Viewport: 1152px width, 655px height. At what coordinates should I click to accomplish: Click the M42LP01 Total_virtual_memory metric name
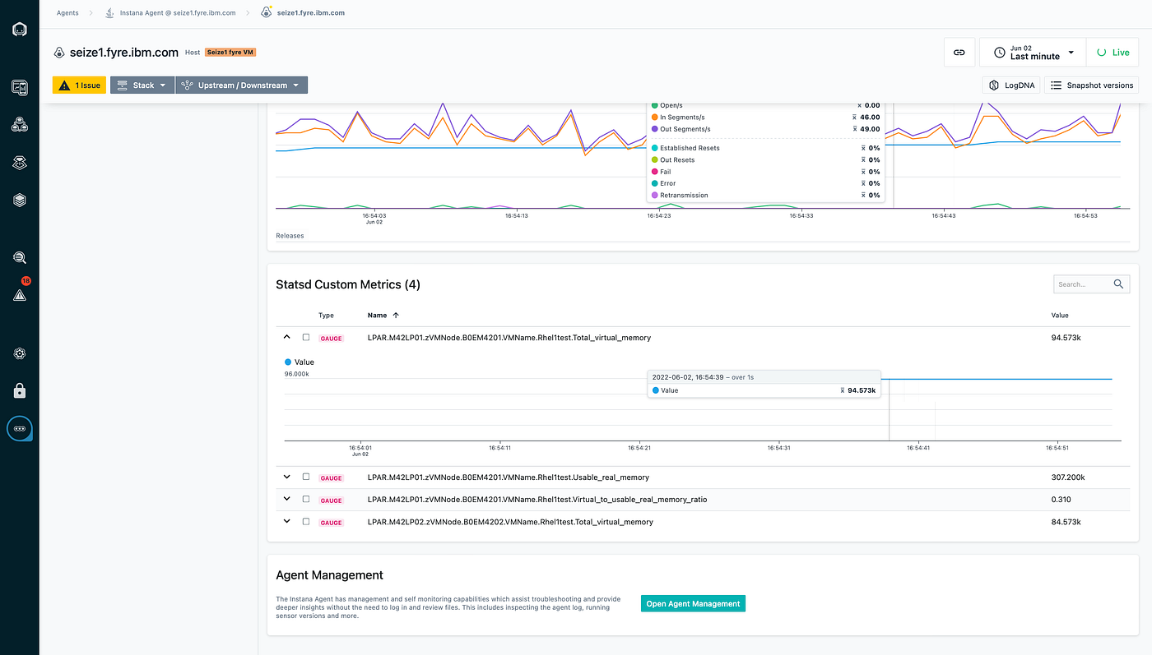coord(509,338)
